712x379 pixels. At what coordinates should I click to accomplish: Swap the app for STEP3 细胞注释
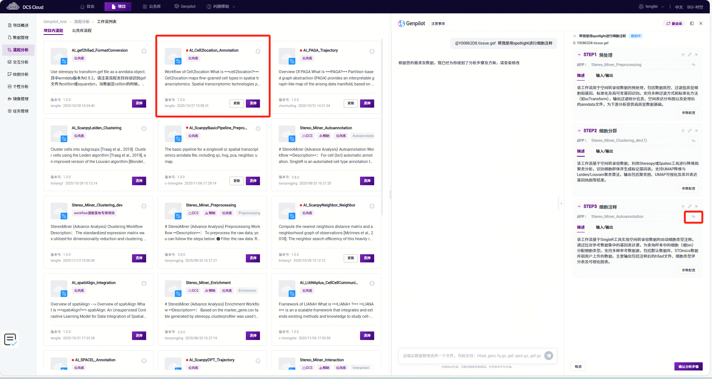(693, 217)
